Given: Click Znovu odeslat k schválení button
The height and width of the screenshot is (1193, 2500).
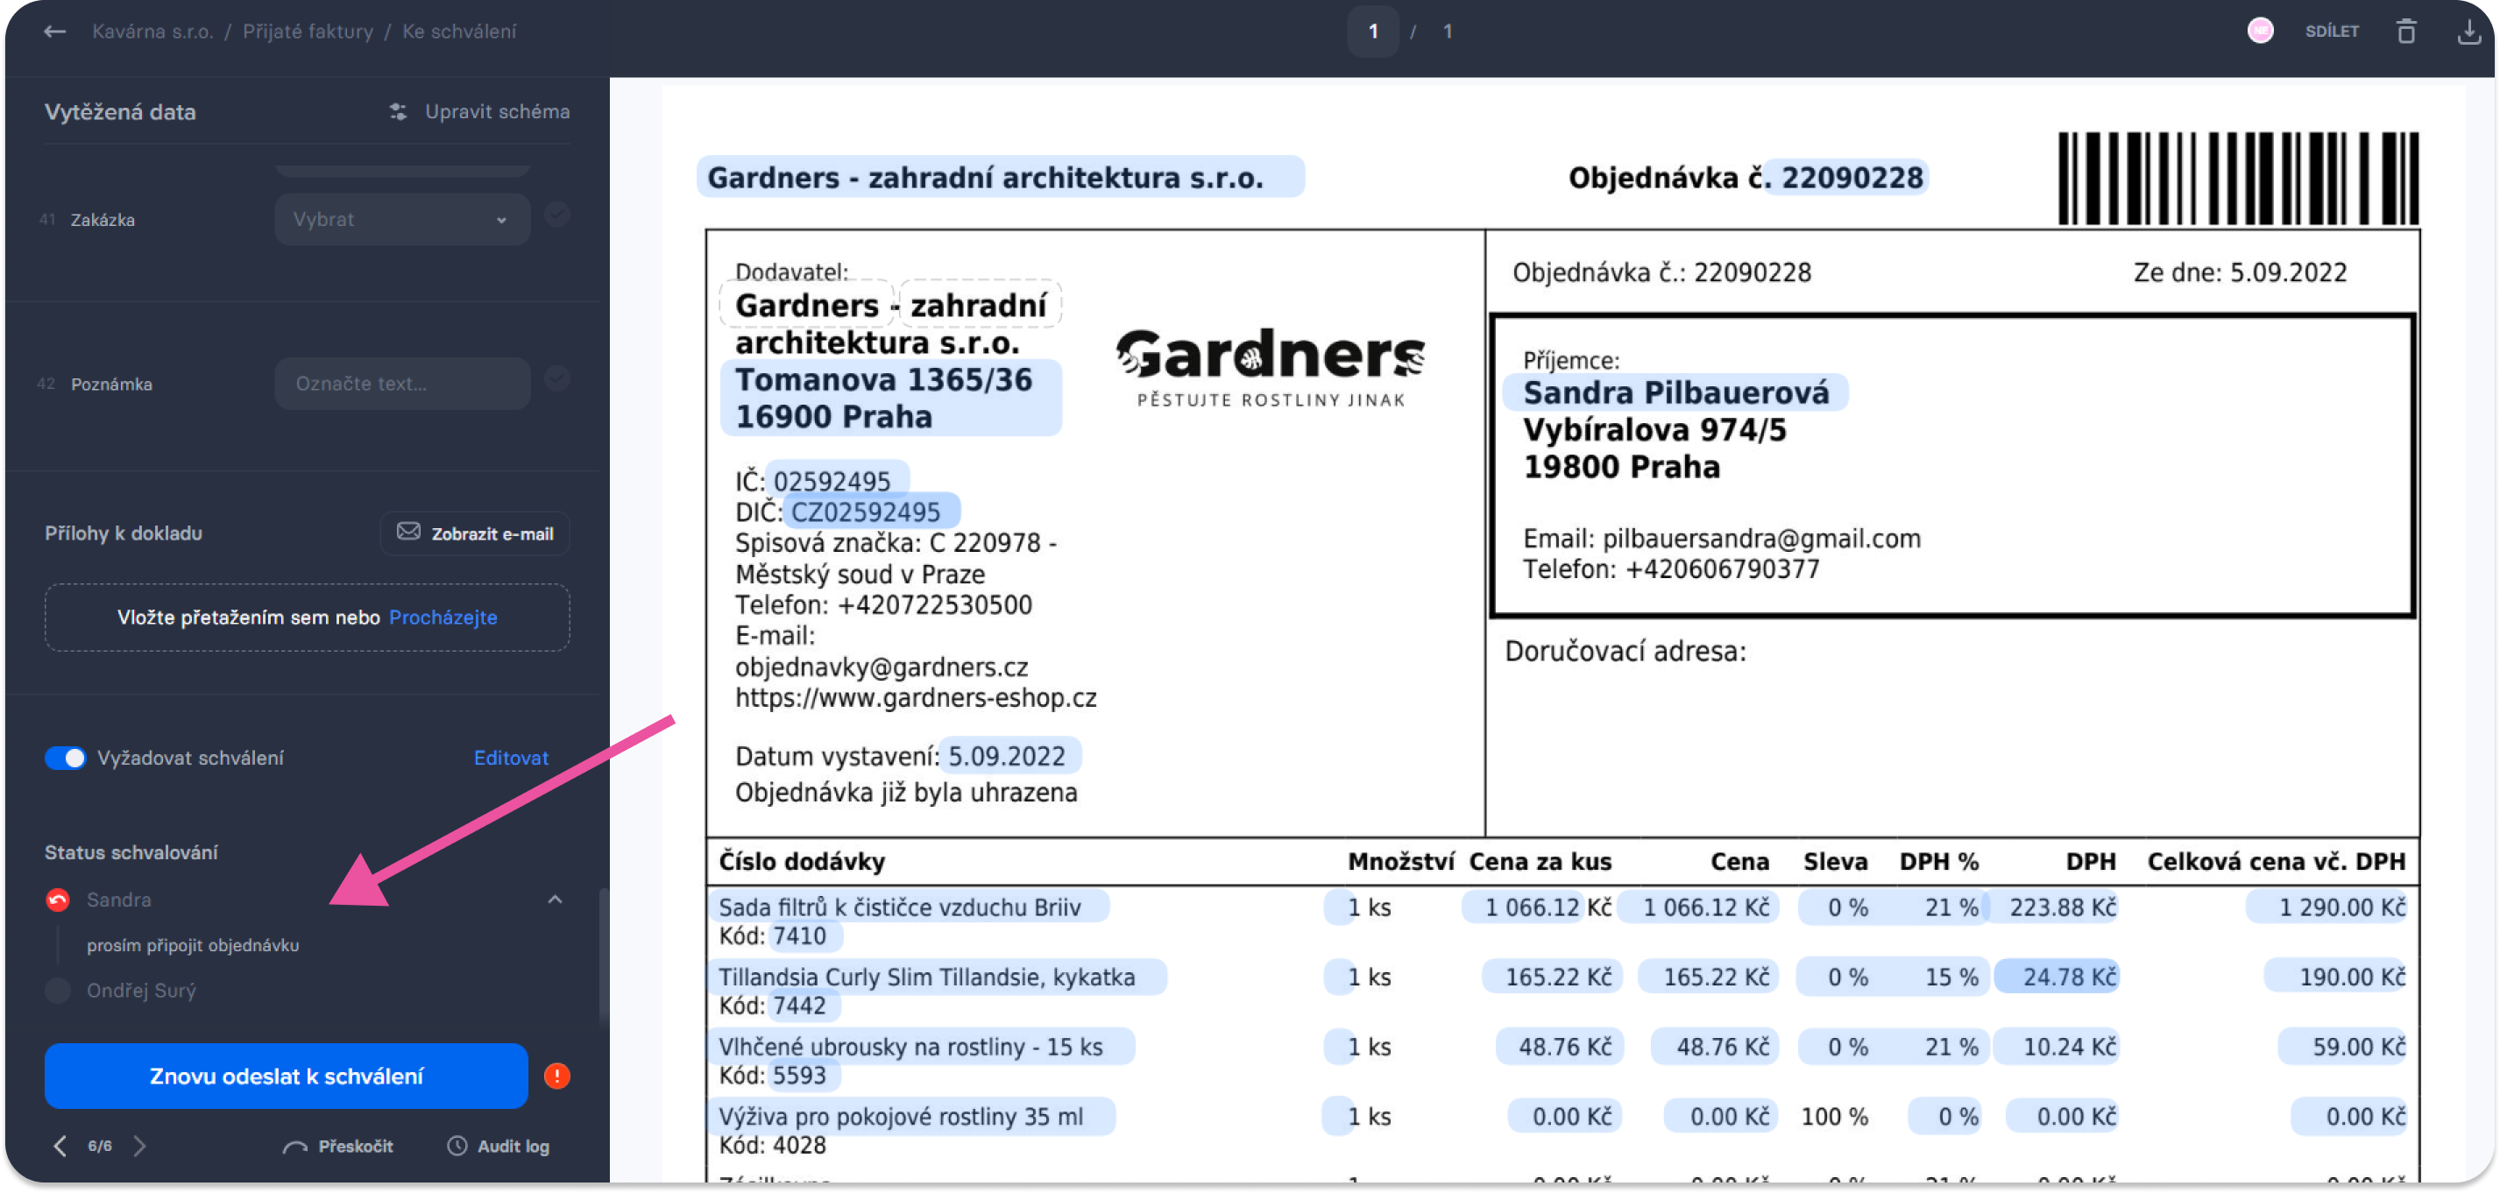Looking at the screenshot, I should pyautogui.click(x=287, y=1076).
